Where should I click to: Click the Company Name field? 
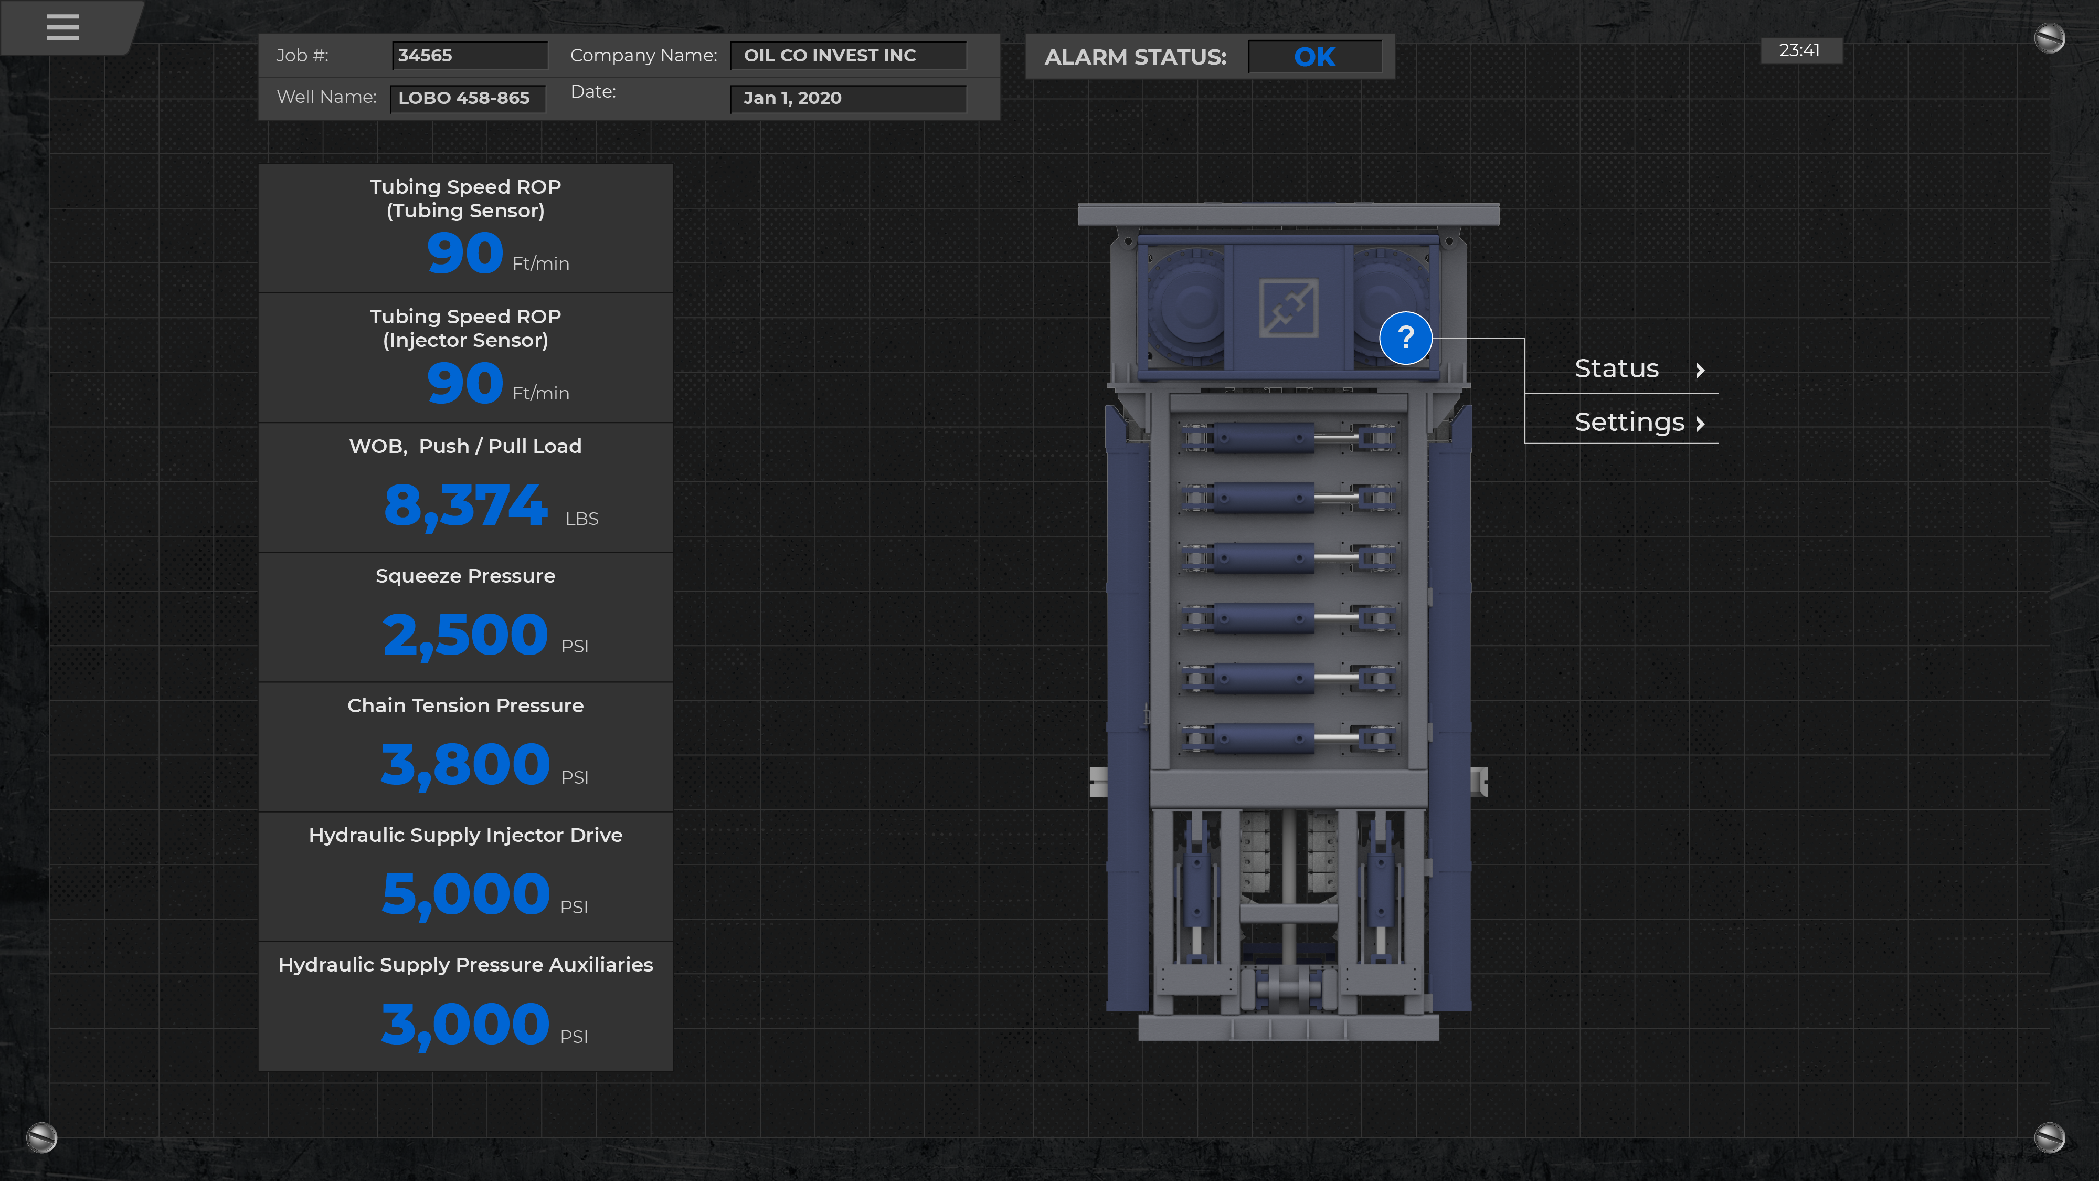tap(847, 56)
